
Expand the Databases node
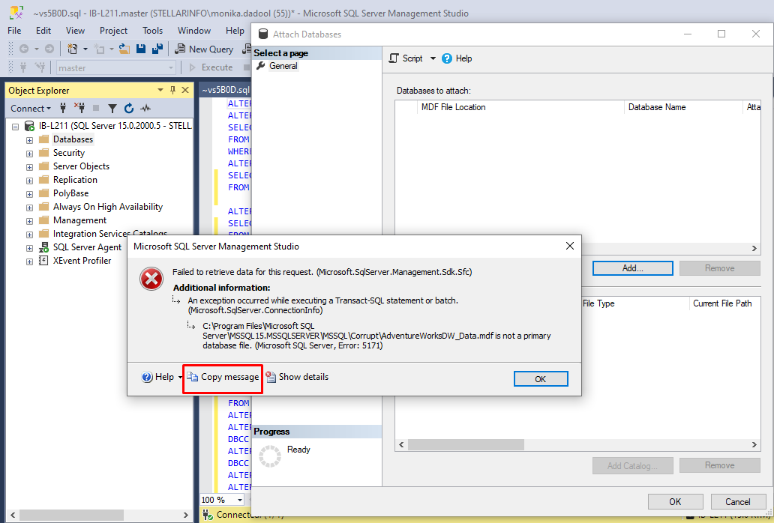tap(28, 139)
